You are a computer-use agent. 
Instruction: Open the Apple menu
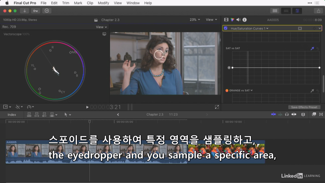coord(7,3)
